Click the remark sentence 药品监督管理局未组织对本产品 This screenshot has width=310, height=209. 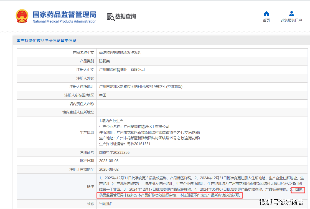click(x=170, y=195)
